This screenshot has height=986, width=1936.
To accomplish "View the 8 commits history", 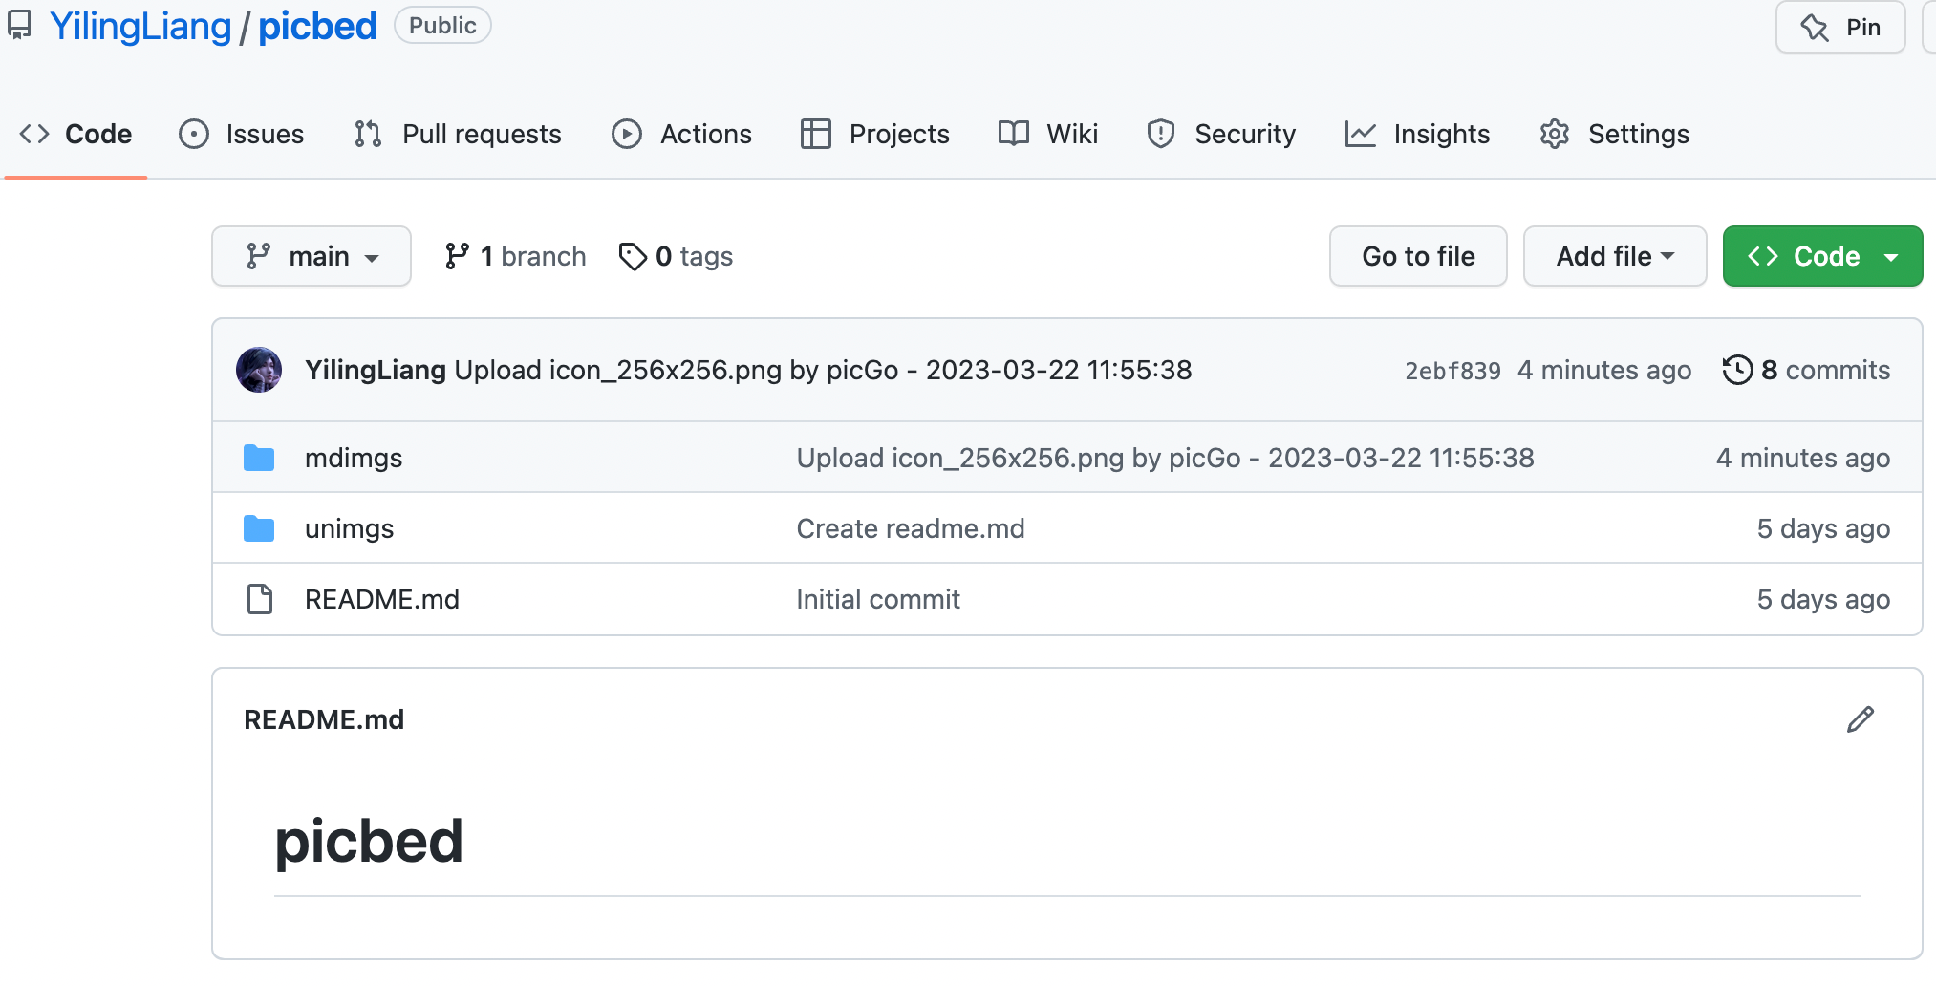I will point(1806,370).
